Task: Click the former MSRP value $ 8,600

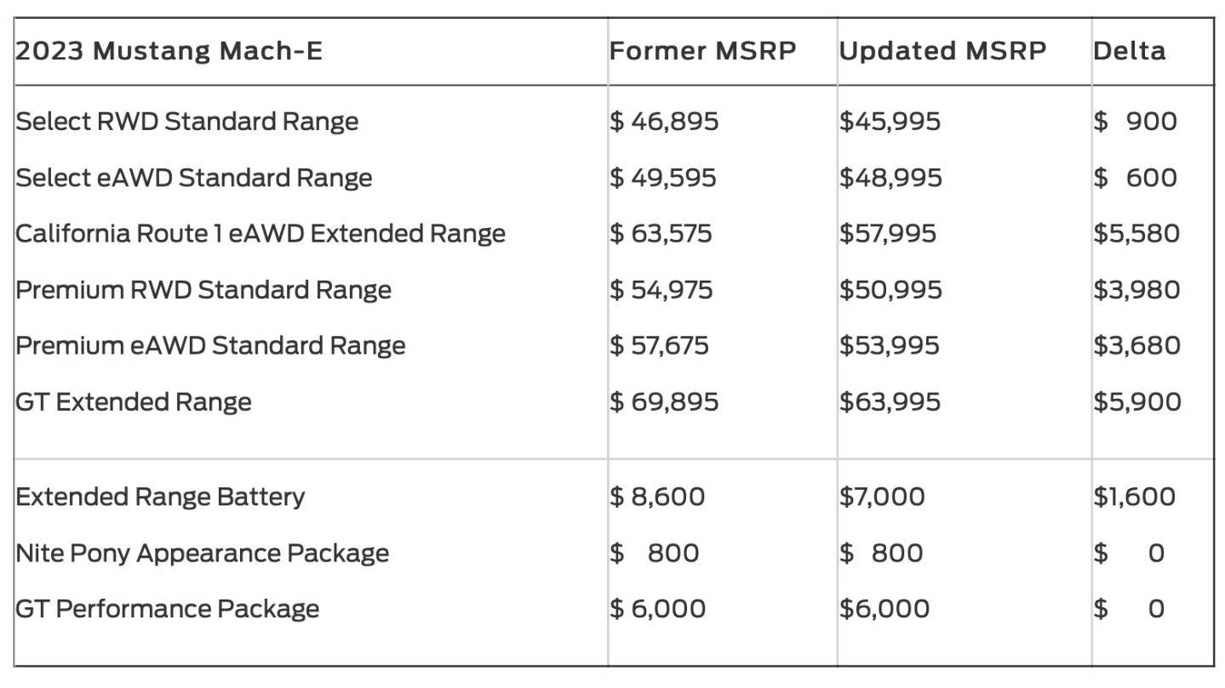Action: 657,497
